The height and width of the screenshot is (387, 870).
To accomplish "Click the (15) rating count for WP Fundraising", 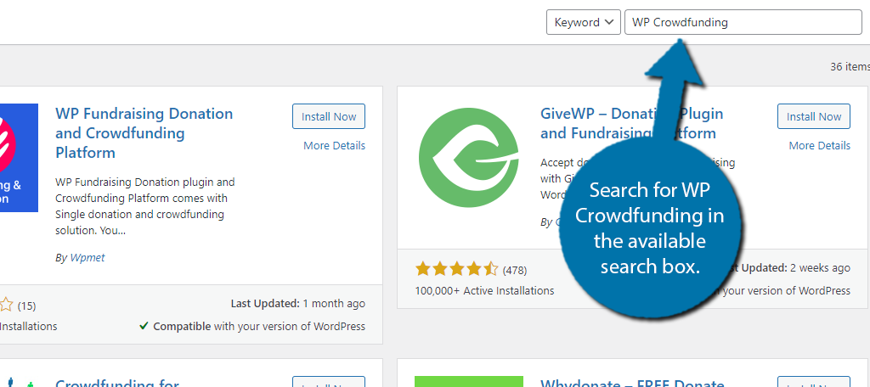I will pyautogui.click(x=26, y=306).
